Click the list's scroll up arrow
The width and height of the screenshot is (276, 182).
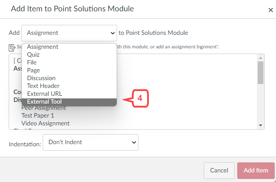260,58
